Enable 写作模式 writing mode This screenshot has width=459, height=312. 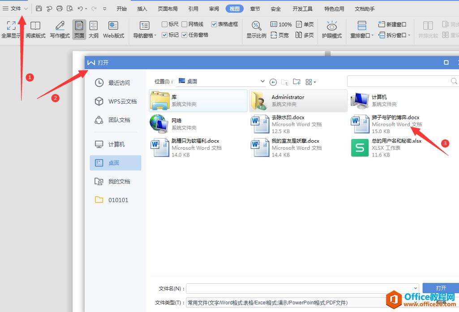click(x=59, y=29)
